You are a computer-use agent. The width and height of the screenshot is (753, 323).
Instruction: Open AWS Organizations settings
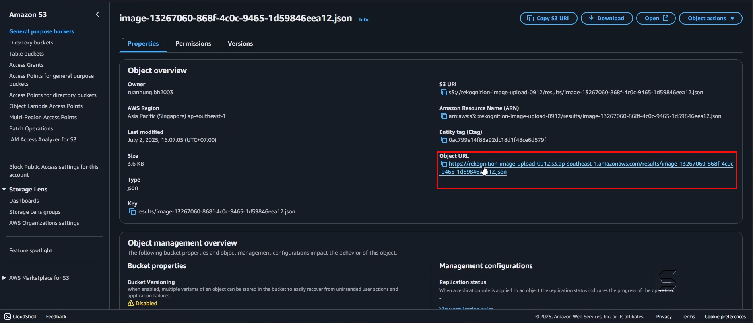pos(44,223)
